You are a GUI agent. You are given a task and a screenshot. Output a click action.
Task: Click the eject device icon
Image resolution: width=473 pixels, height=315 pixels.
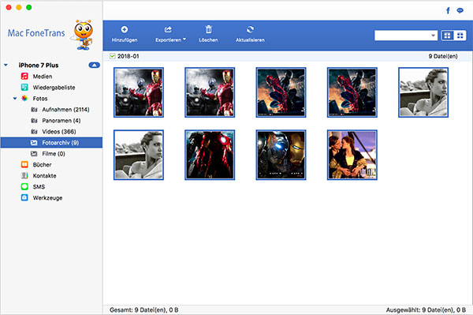click(x=94, y=65)
